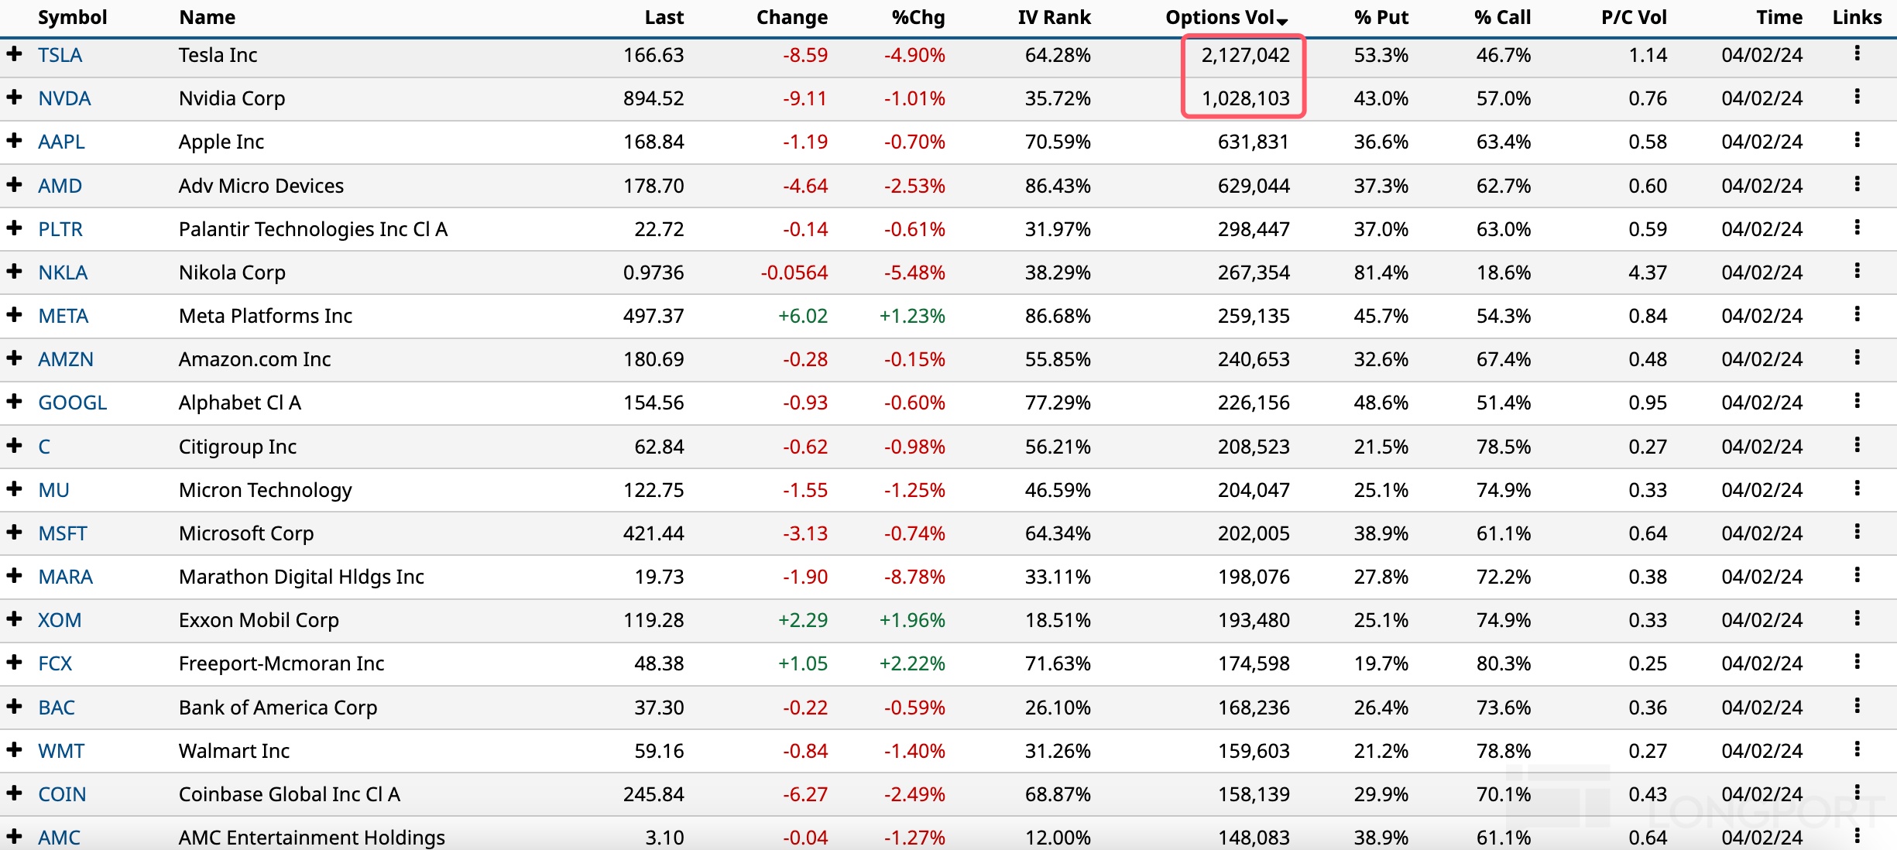This screenshot has width=1897, height=850.
Task: Sort the table by IV Rank header
Action: point(1053,17)
